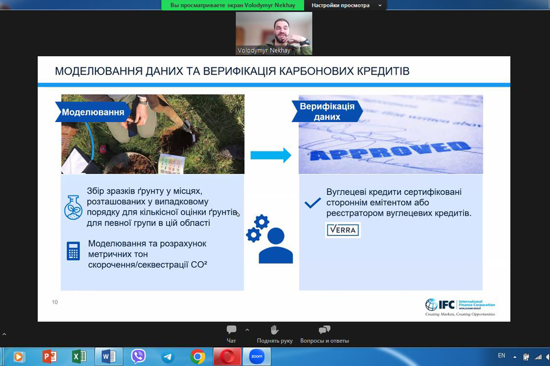Open the Chat (Чат) panel
Image resolution: width=550 pixels, height=366 pixels.
tap(231, 333)
